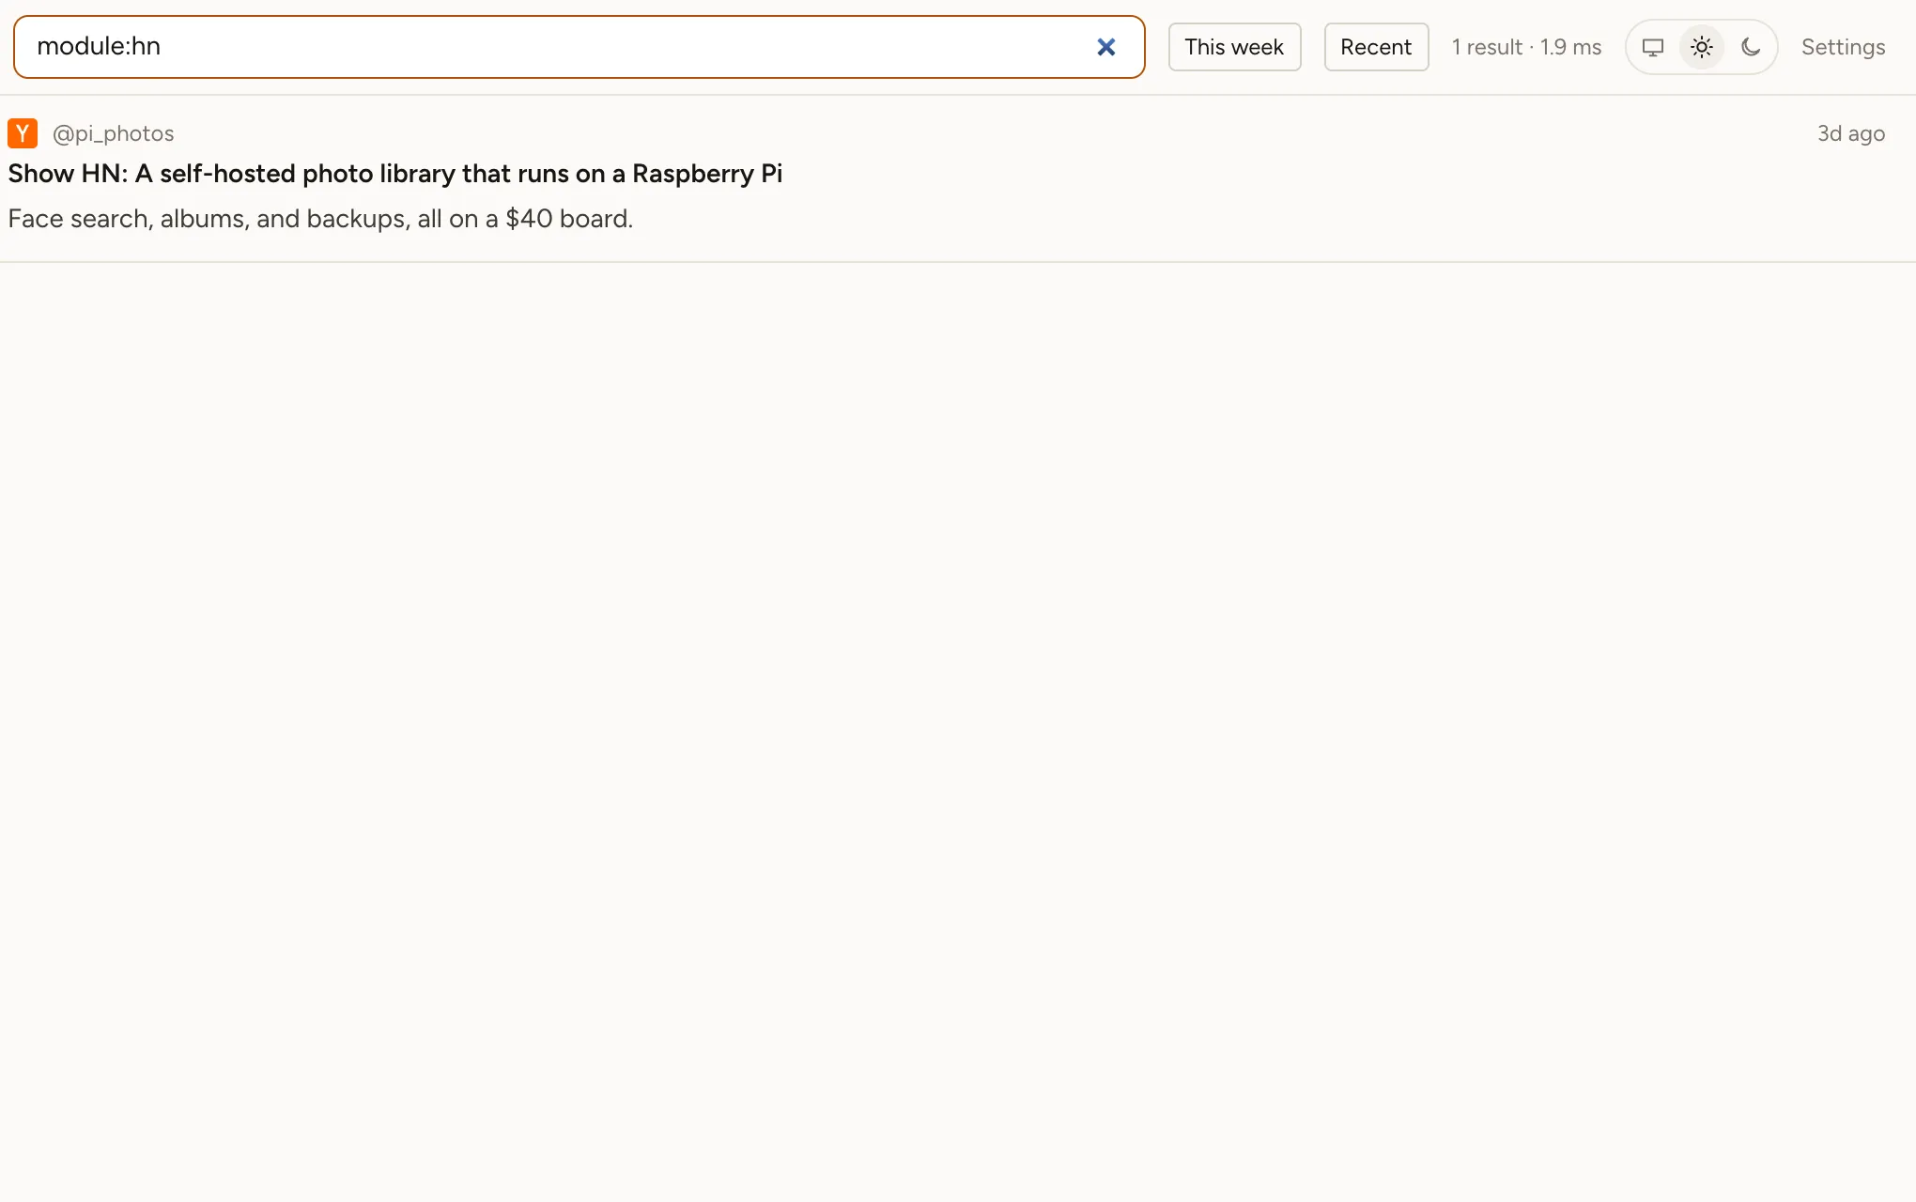
Task: Clear the search query with the X icon
Action: point(1105,47)
